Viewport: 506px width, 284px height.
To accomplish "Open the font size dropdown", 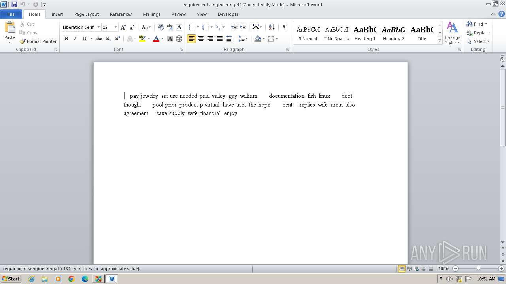I will pos(115,27).
